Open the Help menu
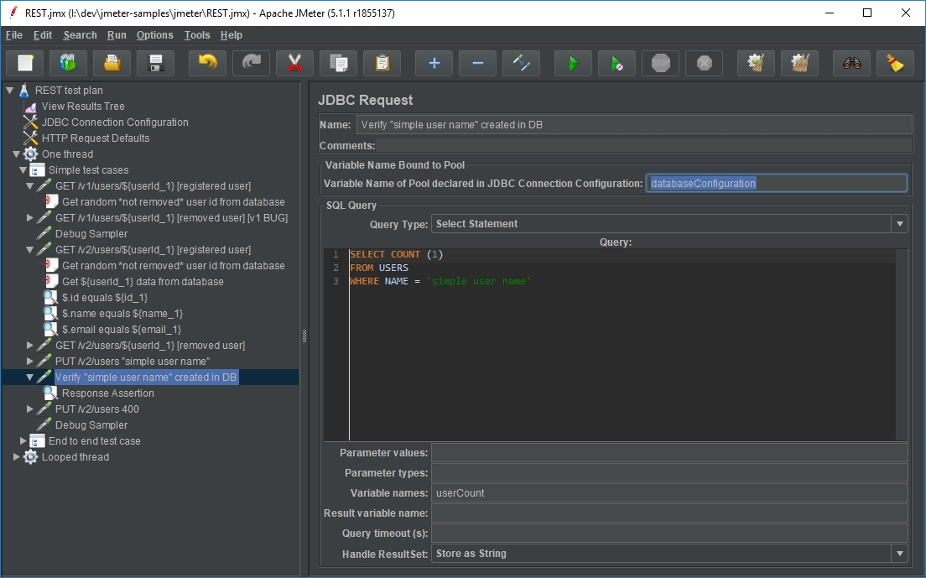This screenshot has width=926, height=578. click(231, 35)
